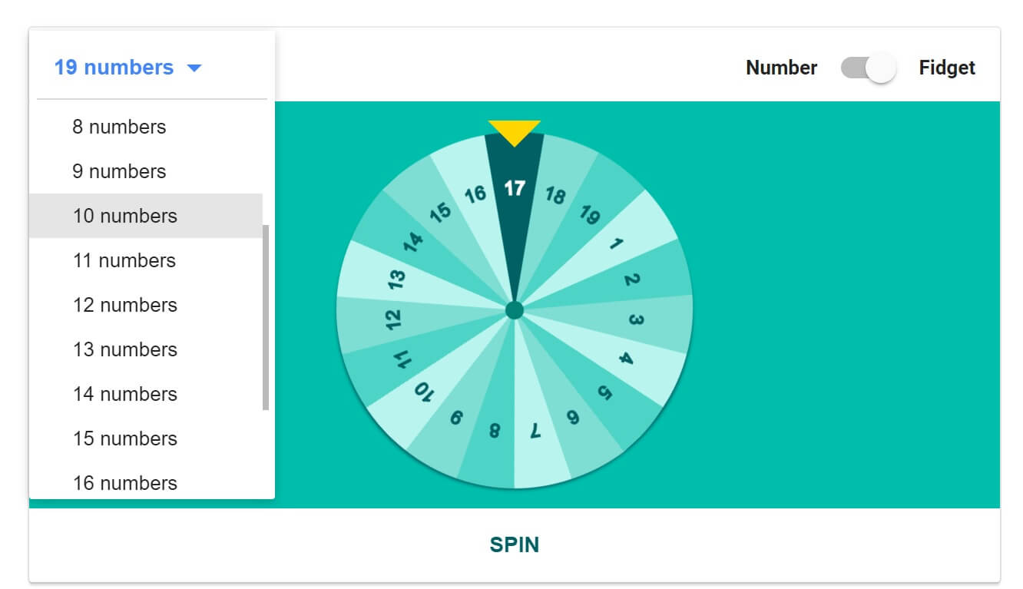Select 10 numbers from the list

(125, 216)
